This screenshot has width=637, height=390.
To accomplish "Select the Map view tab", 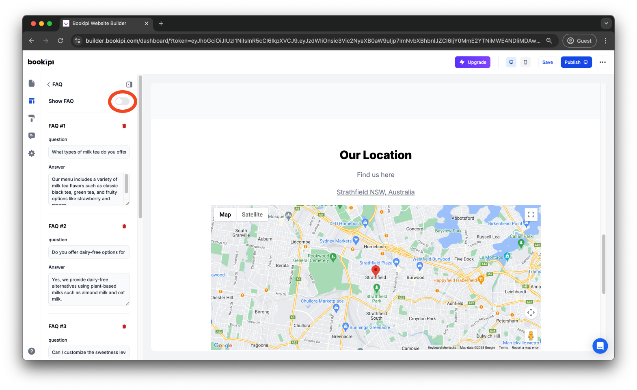I will [x=225, y=214].
